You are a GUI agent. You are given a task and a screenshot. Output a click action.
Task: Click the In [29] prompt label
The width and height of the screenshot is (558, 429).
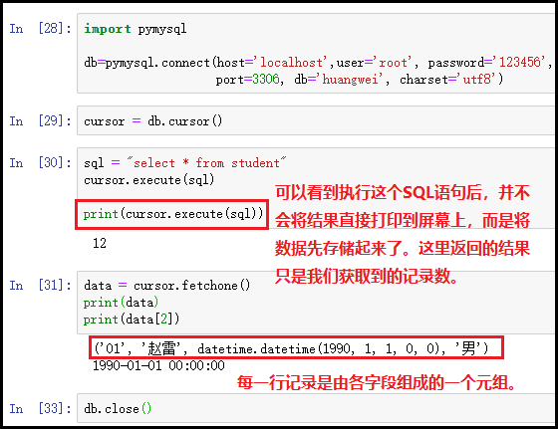40,120
